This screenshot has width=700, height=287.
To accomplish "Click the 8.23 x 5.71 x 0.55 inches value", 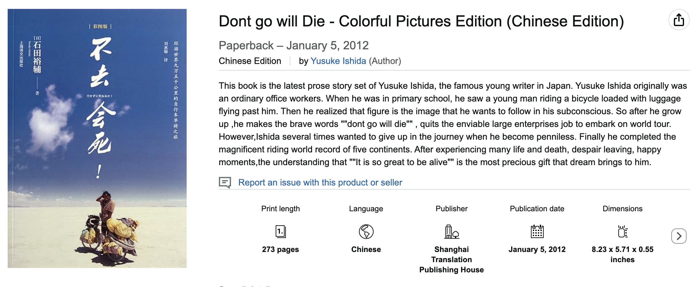I will coord(622,255).
